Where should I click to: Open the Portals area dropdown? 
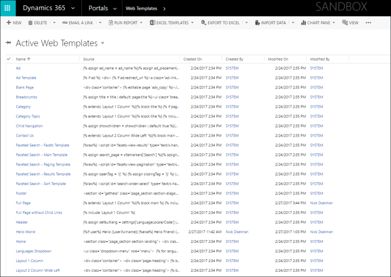point(114,8)
